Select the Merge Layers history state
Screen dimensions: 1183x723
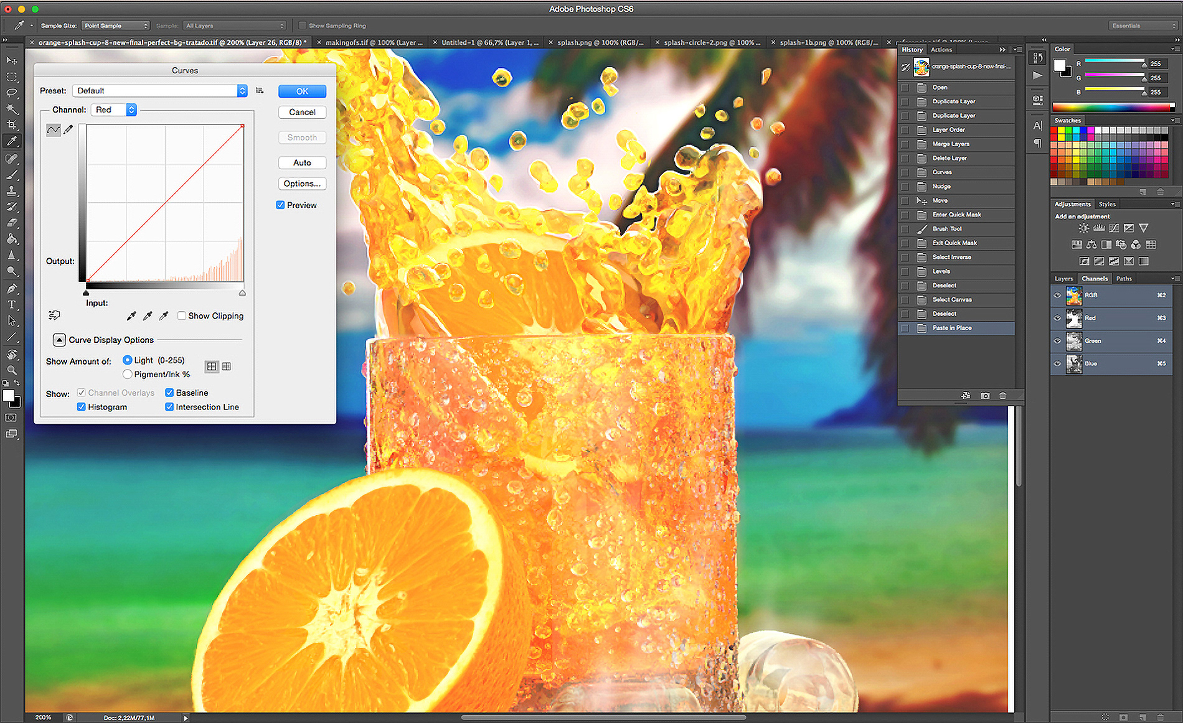pyautogui.click(x=956, y=144)
